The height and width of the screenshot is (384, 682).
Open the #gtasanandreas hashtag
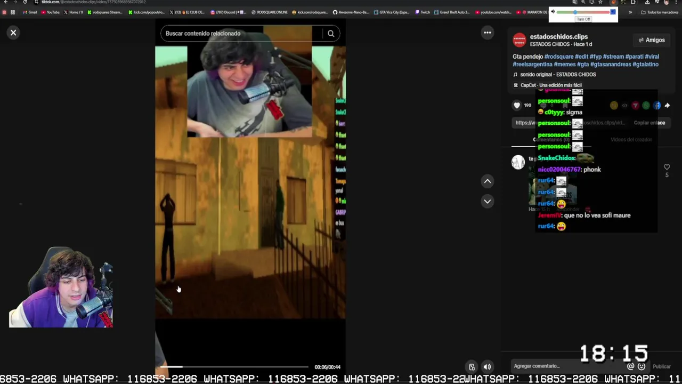click(611, 65)
